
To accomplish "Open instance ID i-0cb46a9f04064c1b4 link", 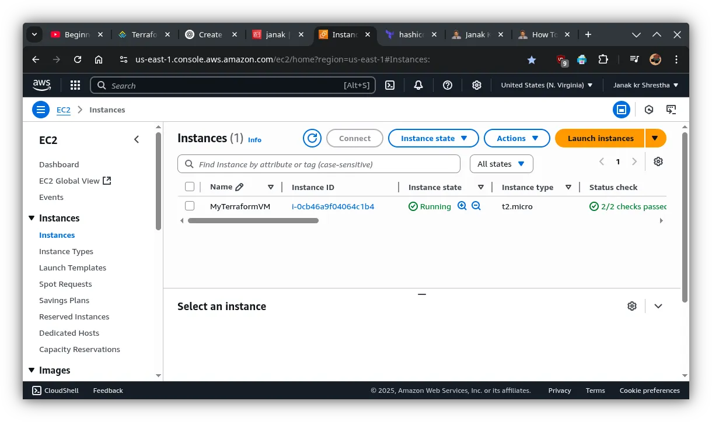I will [333, 206].
